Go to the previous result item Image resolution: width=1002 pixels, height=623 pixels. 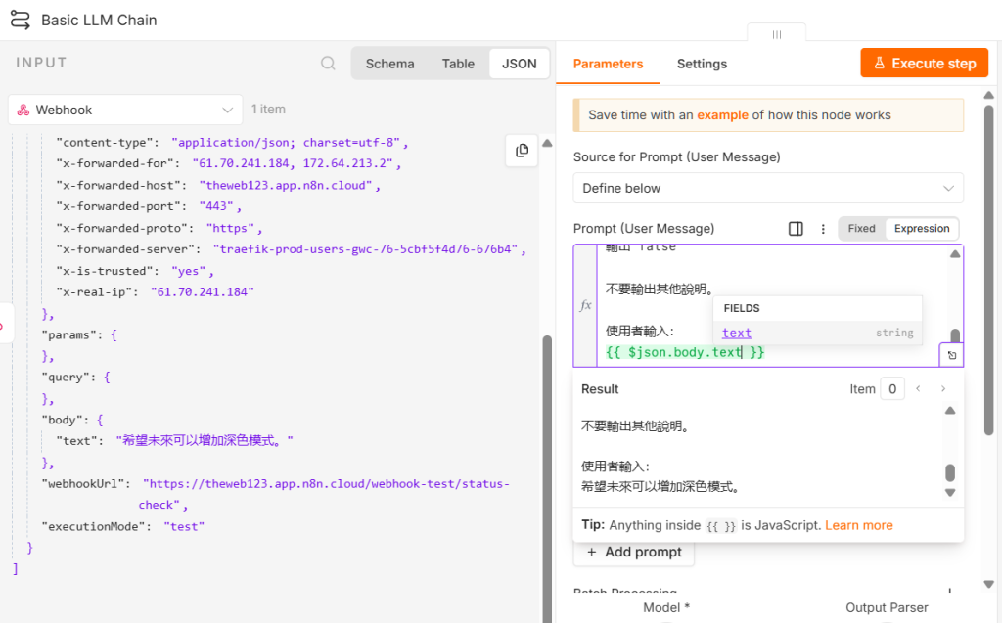[x=918, y=388]
